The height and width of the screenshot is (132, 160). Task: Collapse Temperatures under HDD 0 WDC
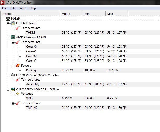[13, 80]
